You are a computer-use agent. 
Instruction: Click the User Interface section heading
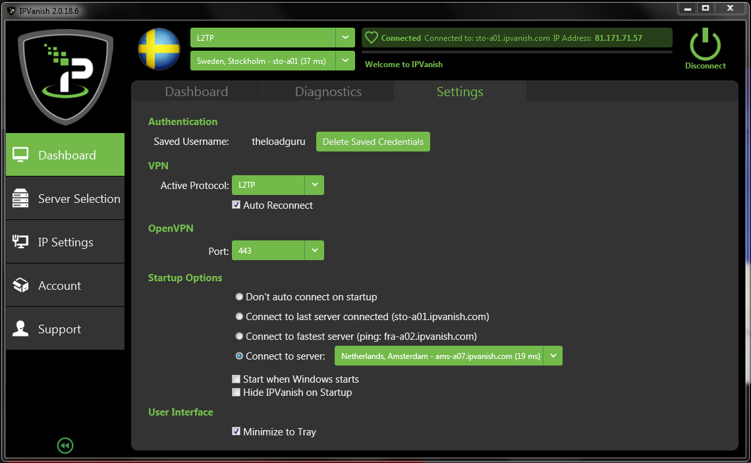[181, 412]
